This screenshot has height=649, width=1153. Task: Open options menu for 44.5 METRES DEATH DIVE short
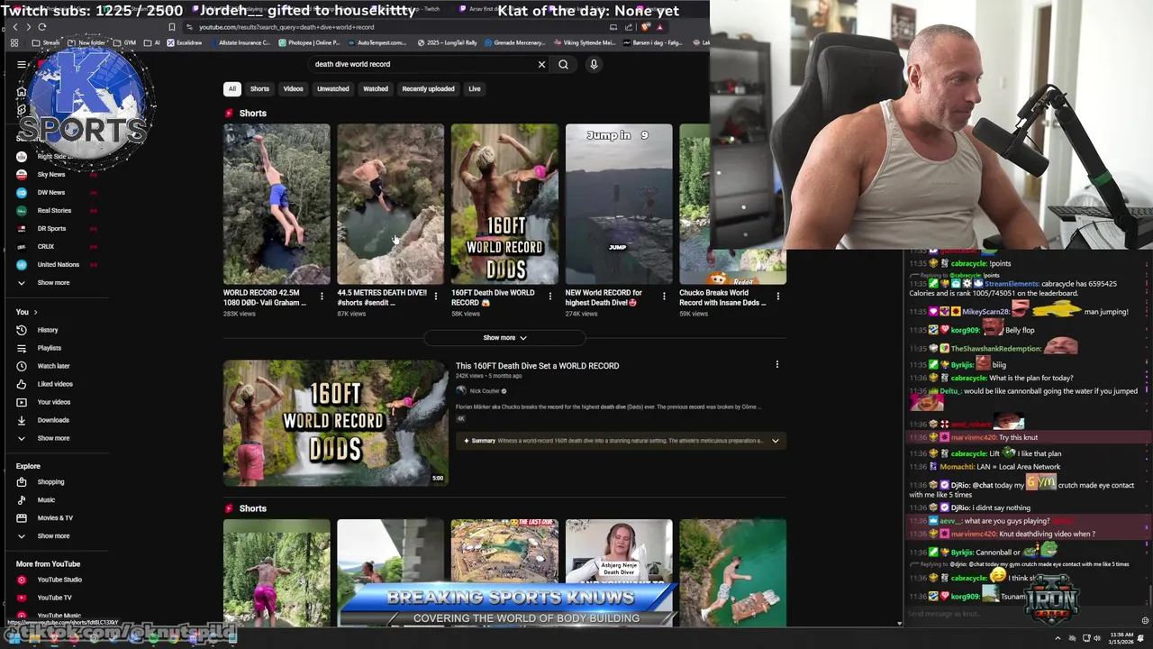pyautogui.click(x=436, y=296)
